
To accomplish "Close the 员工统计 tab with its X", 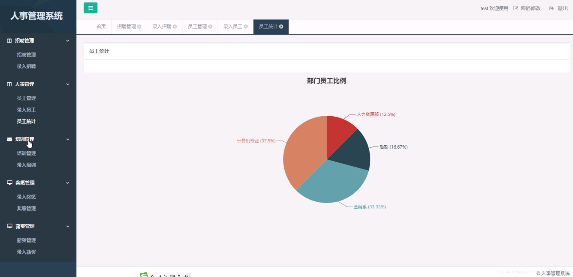I will [x=281, y=26].
